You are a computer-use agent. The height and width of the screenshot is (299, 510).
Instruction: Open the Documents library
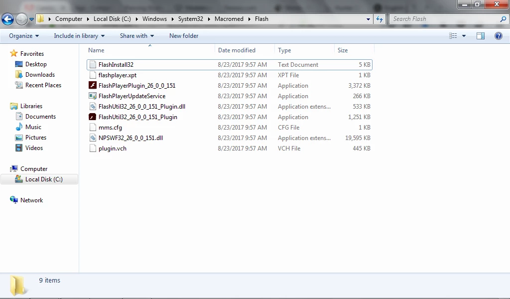pyautogui.click(x=40, y=116)
